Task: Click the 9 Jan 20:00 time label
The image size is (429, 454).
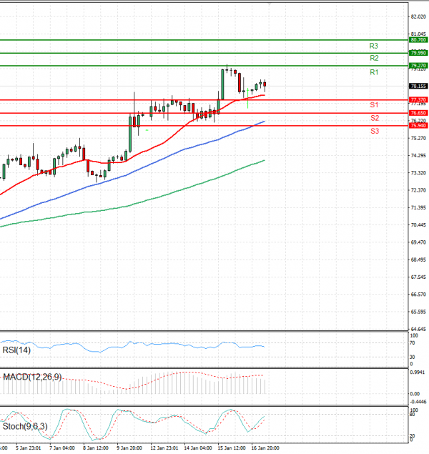Action: [x=129, y=448]
